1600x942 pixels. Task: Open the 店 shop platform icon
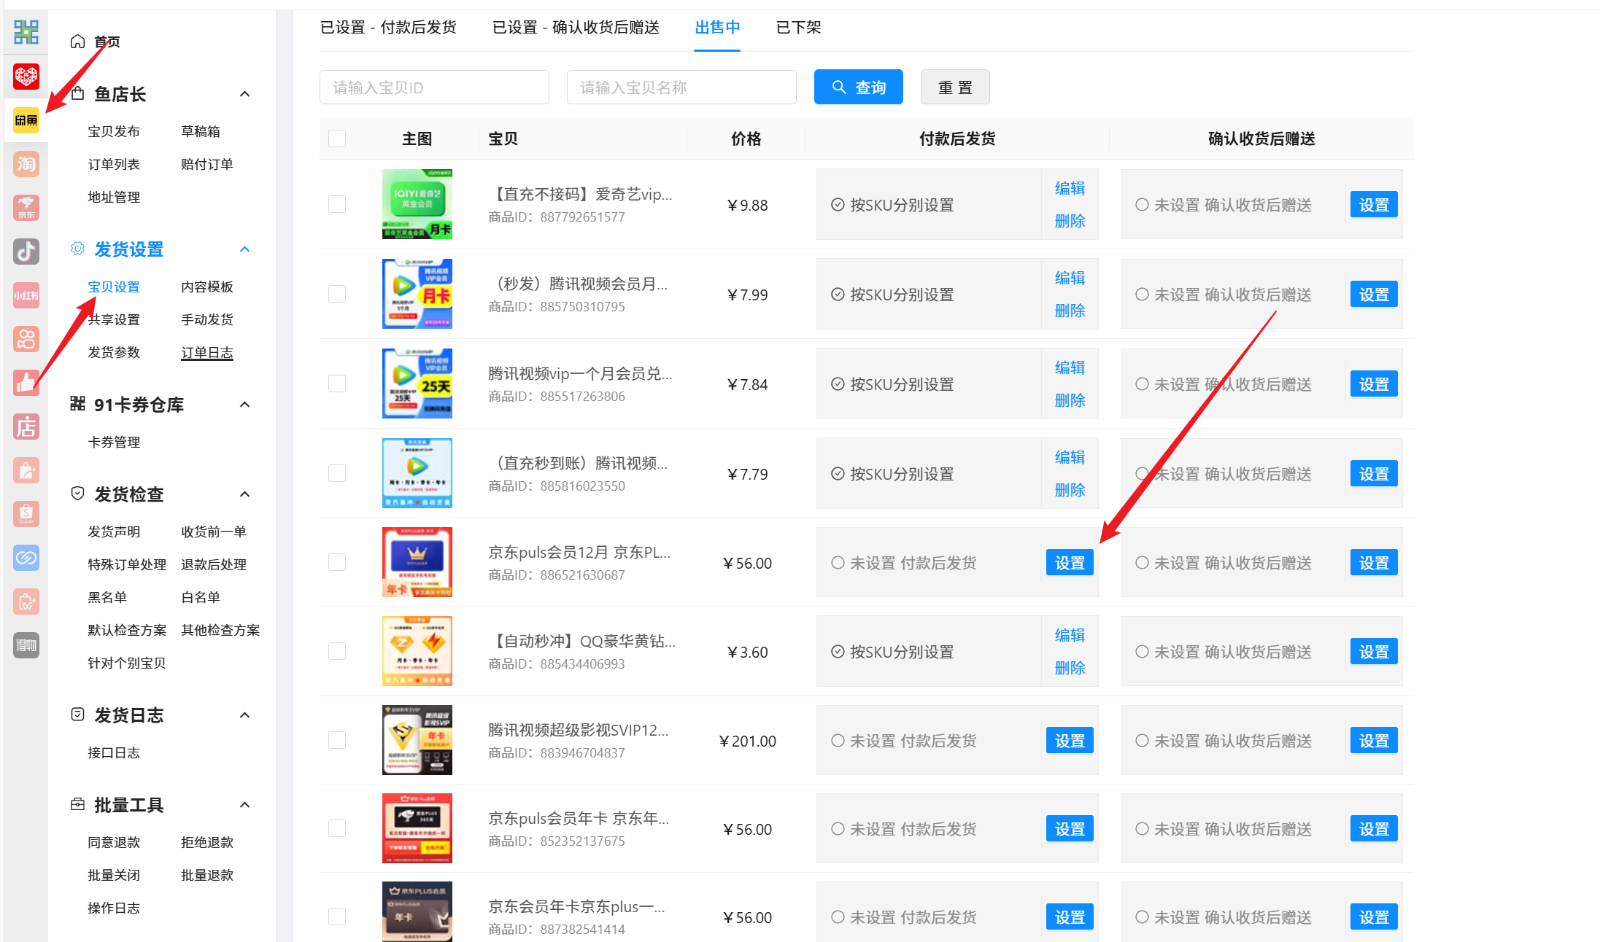pyautogui.click(x=26, y=427)
